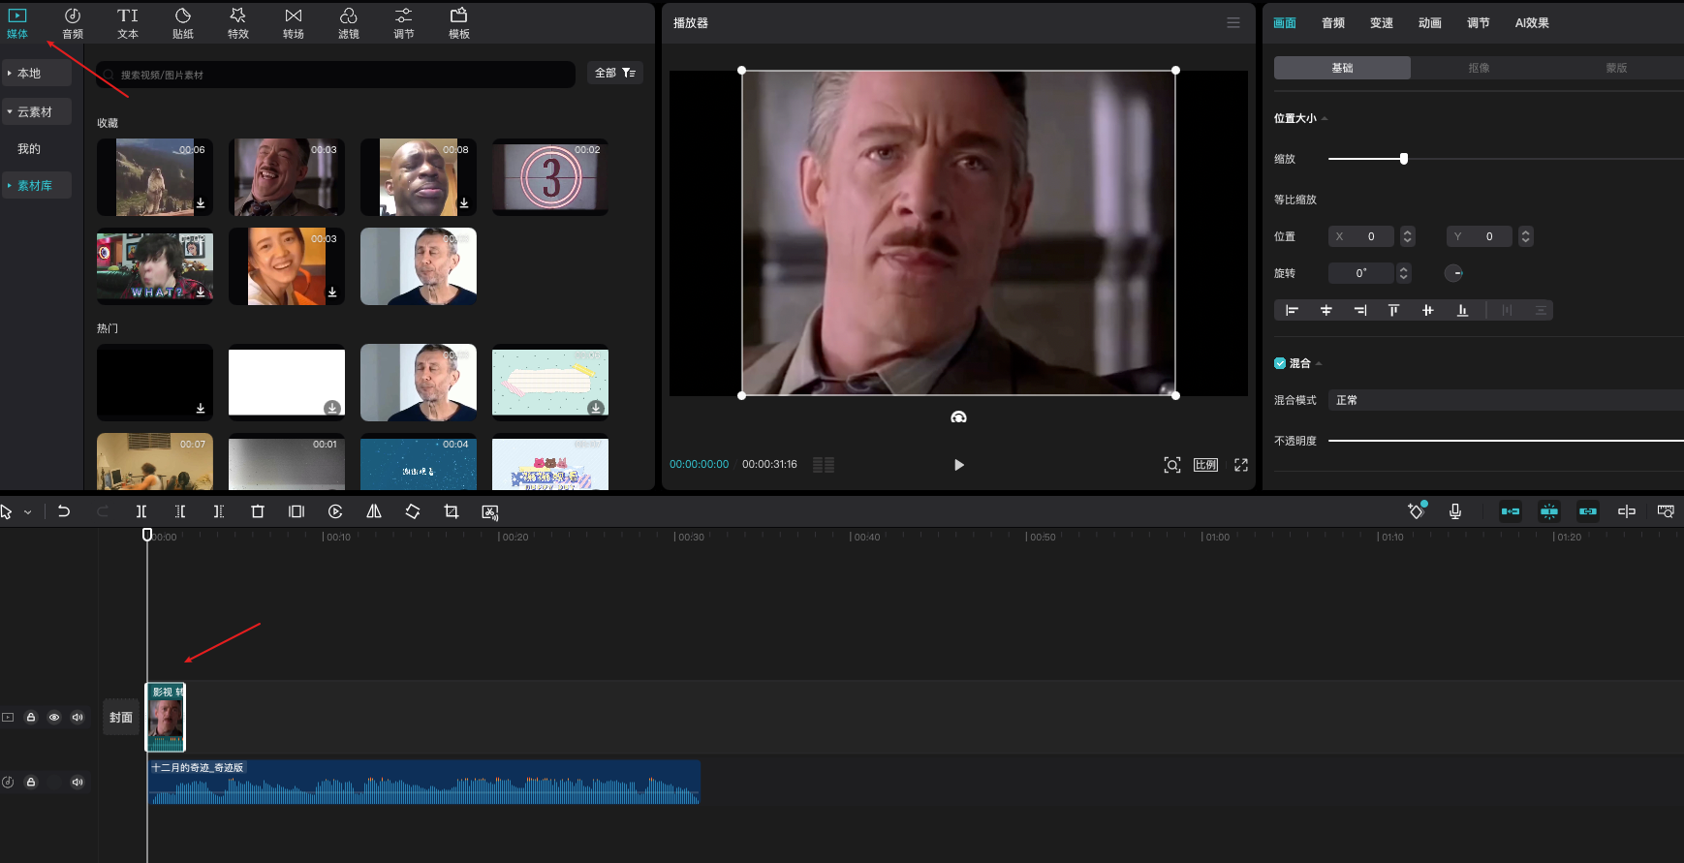Toggle the preview zoom-fit icon

tap(1172, 465)
